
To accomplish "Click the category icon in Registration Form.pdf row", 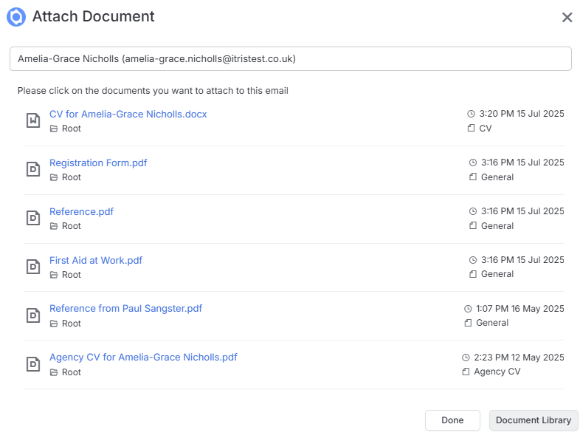I will (473, 177).
